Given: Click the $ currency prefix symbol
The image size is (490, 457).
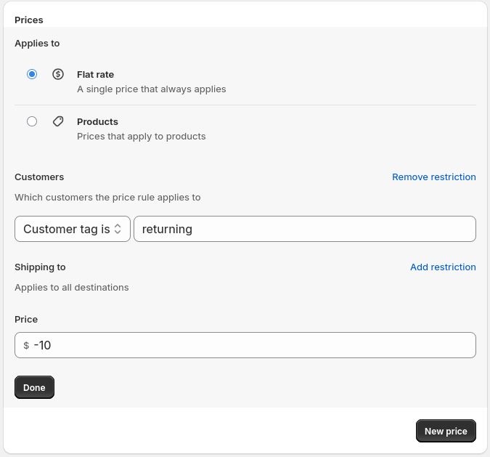Looking at the screenshot, I should coord(26,345).
